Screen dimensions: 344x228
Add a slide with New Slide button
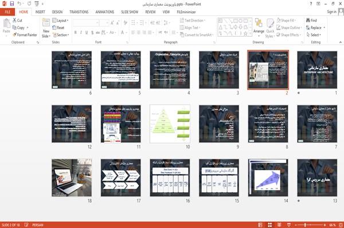46,29
